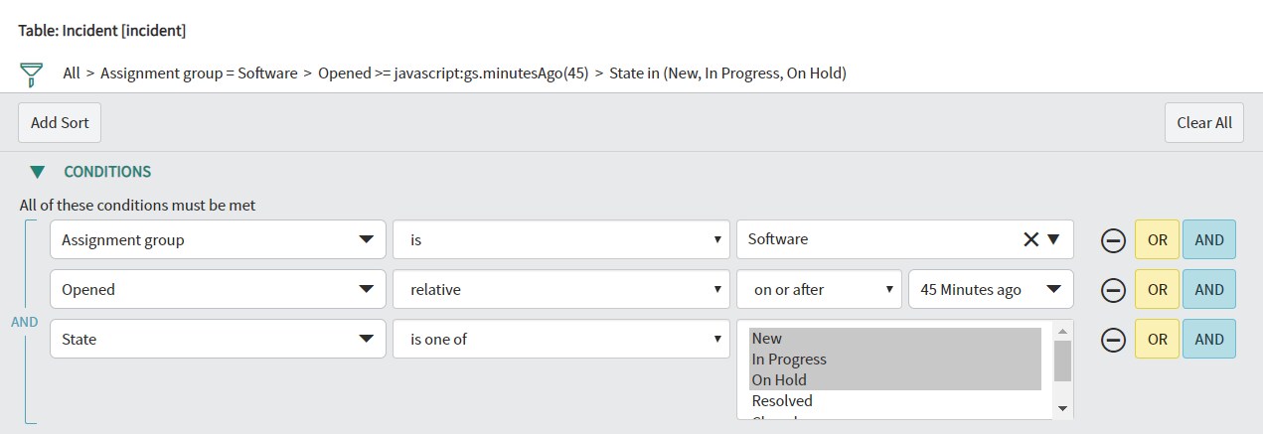Open the '45 Minutes ago' dropdown

click(991, 289)
